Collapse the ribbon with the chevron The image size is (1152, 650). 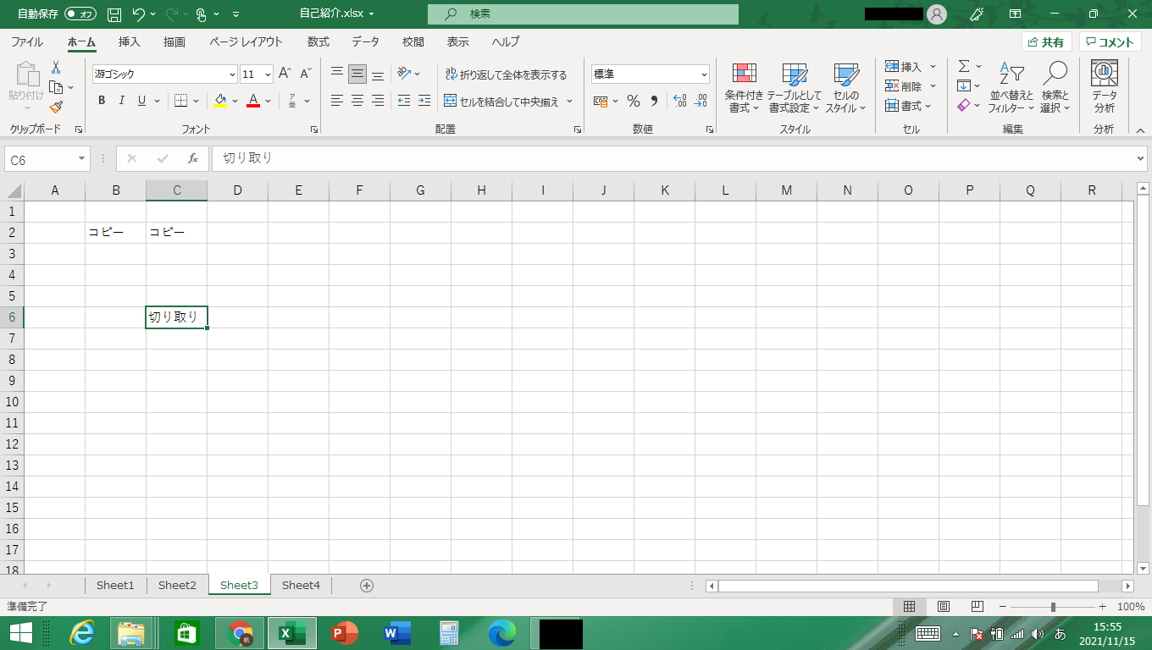[x=1140, y=130]
